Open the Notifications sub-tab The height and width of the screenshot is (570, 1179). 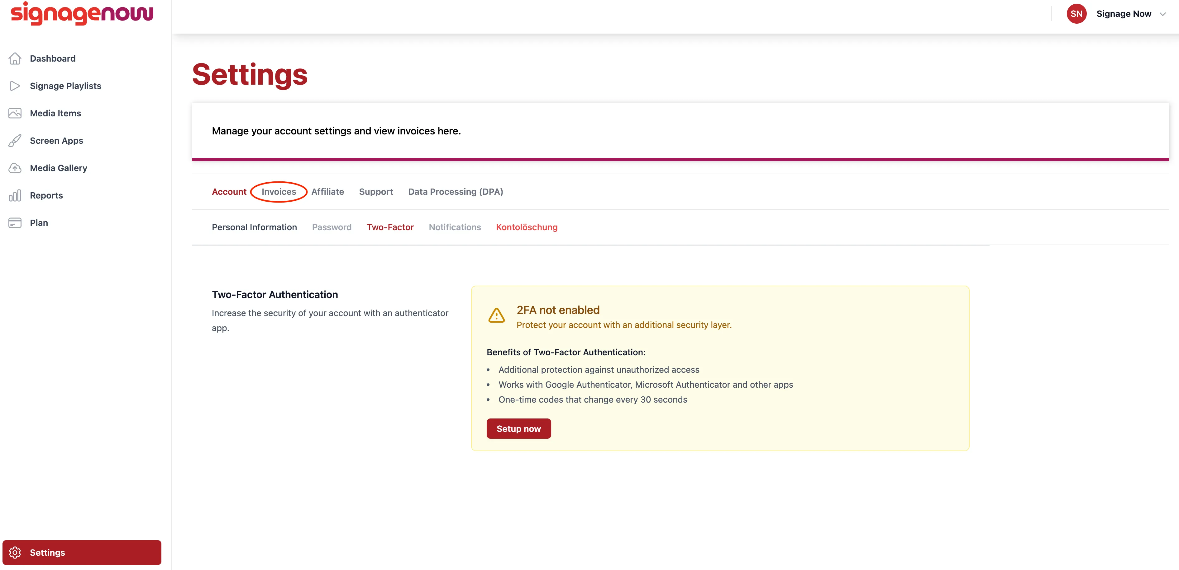pos(455,227)
